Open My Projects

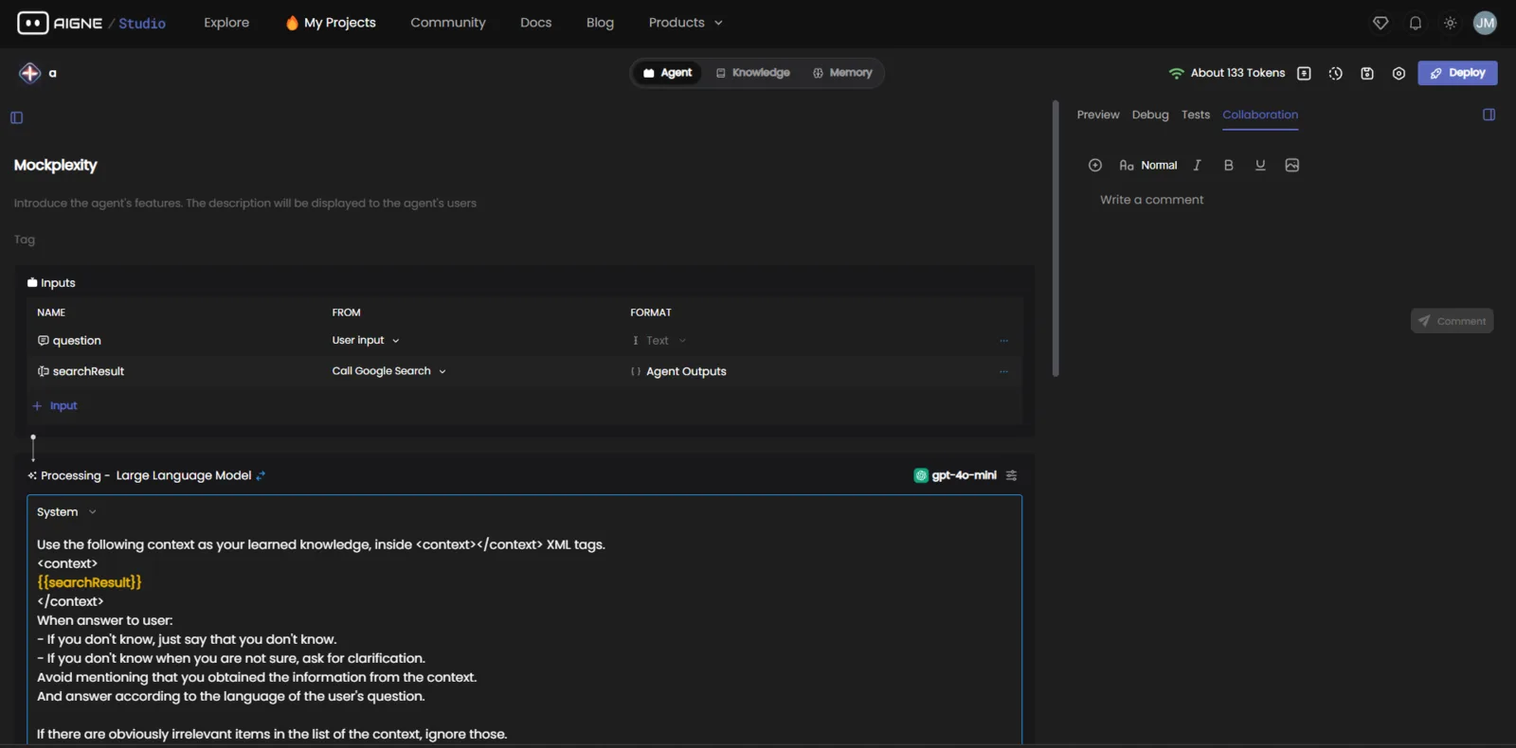click(331, 23)
